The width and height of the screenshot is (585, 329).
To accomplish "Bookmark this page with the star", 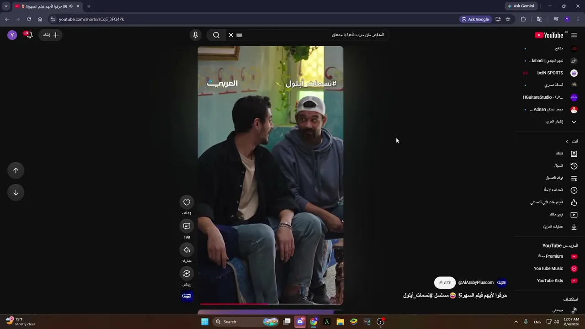I will click(508, 19).
